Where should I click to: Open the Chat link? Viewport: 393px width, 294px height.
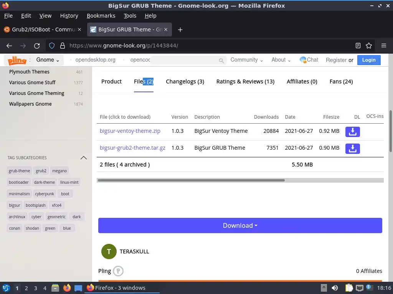(309, 60)
